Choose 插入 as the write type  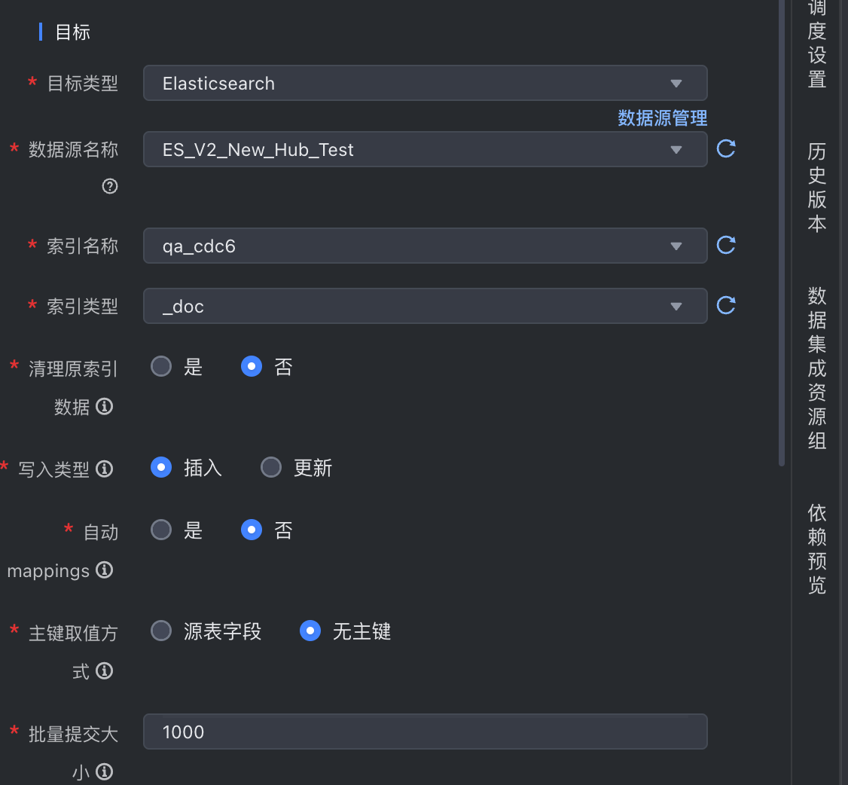[161, 467]
